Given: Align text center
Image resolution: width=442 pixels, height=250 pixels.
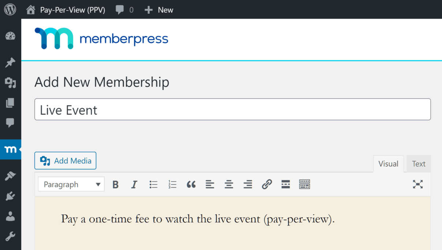Looking at the screenshot, I should [229, 184].
